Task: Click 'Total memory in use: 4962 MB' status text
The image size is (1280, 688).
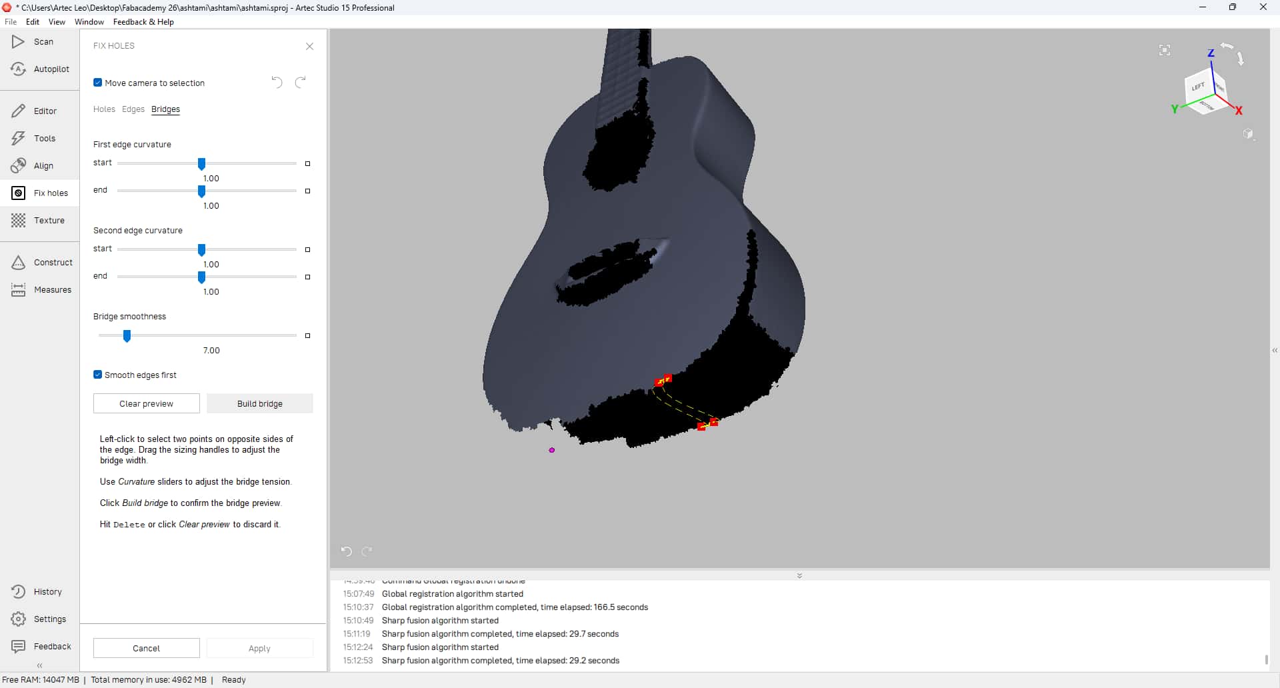Action: tap(149, 680)
